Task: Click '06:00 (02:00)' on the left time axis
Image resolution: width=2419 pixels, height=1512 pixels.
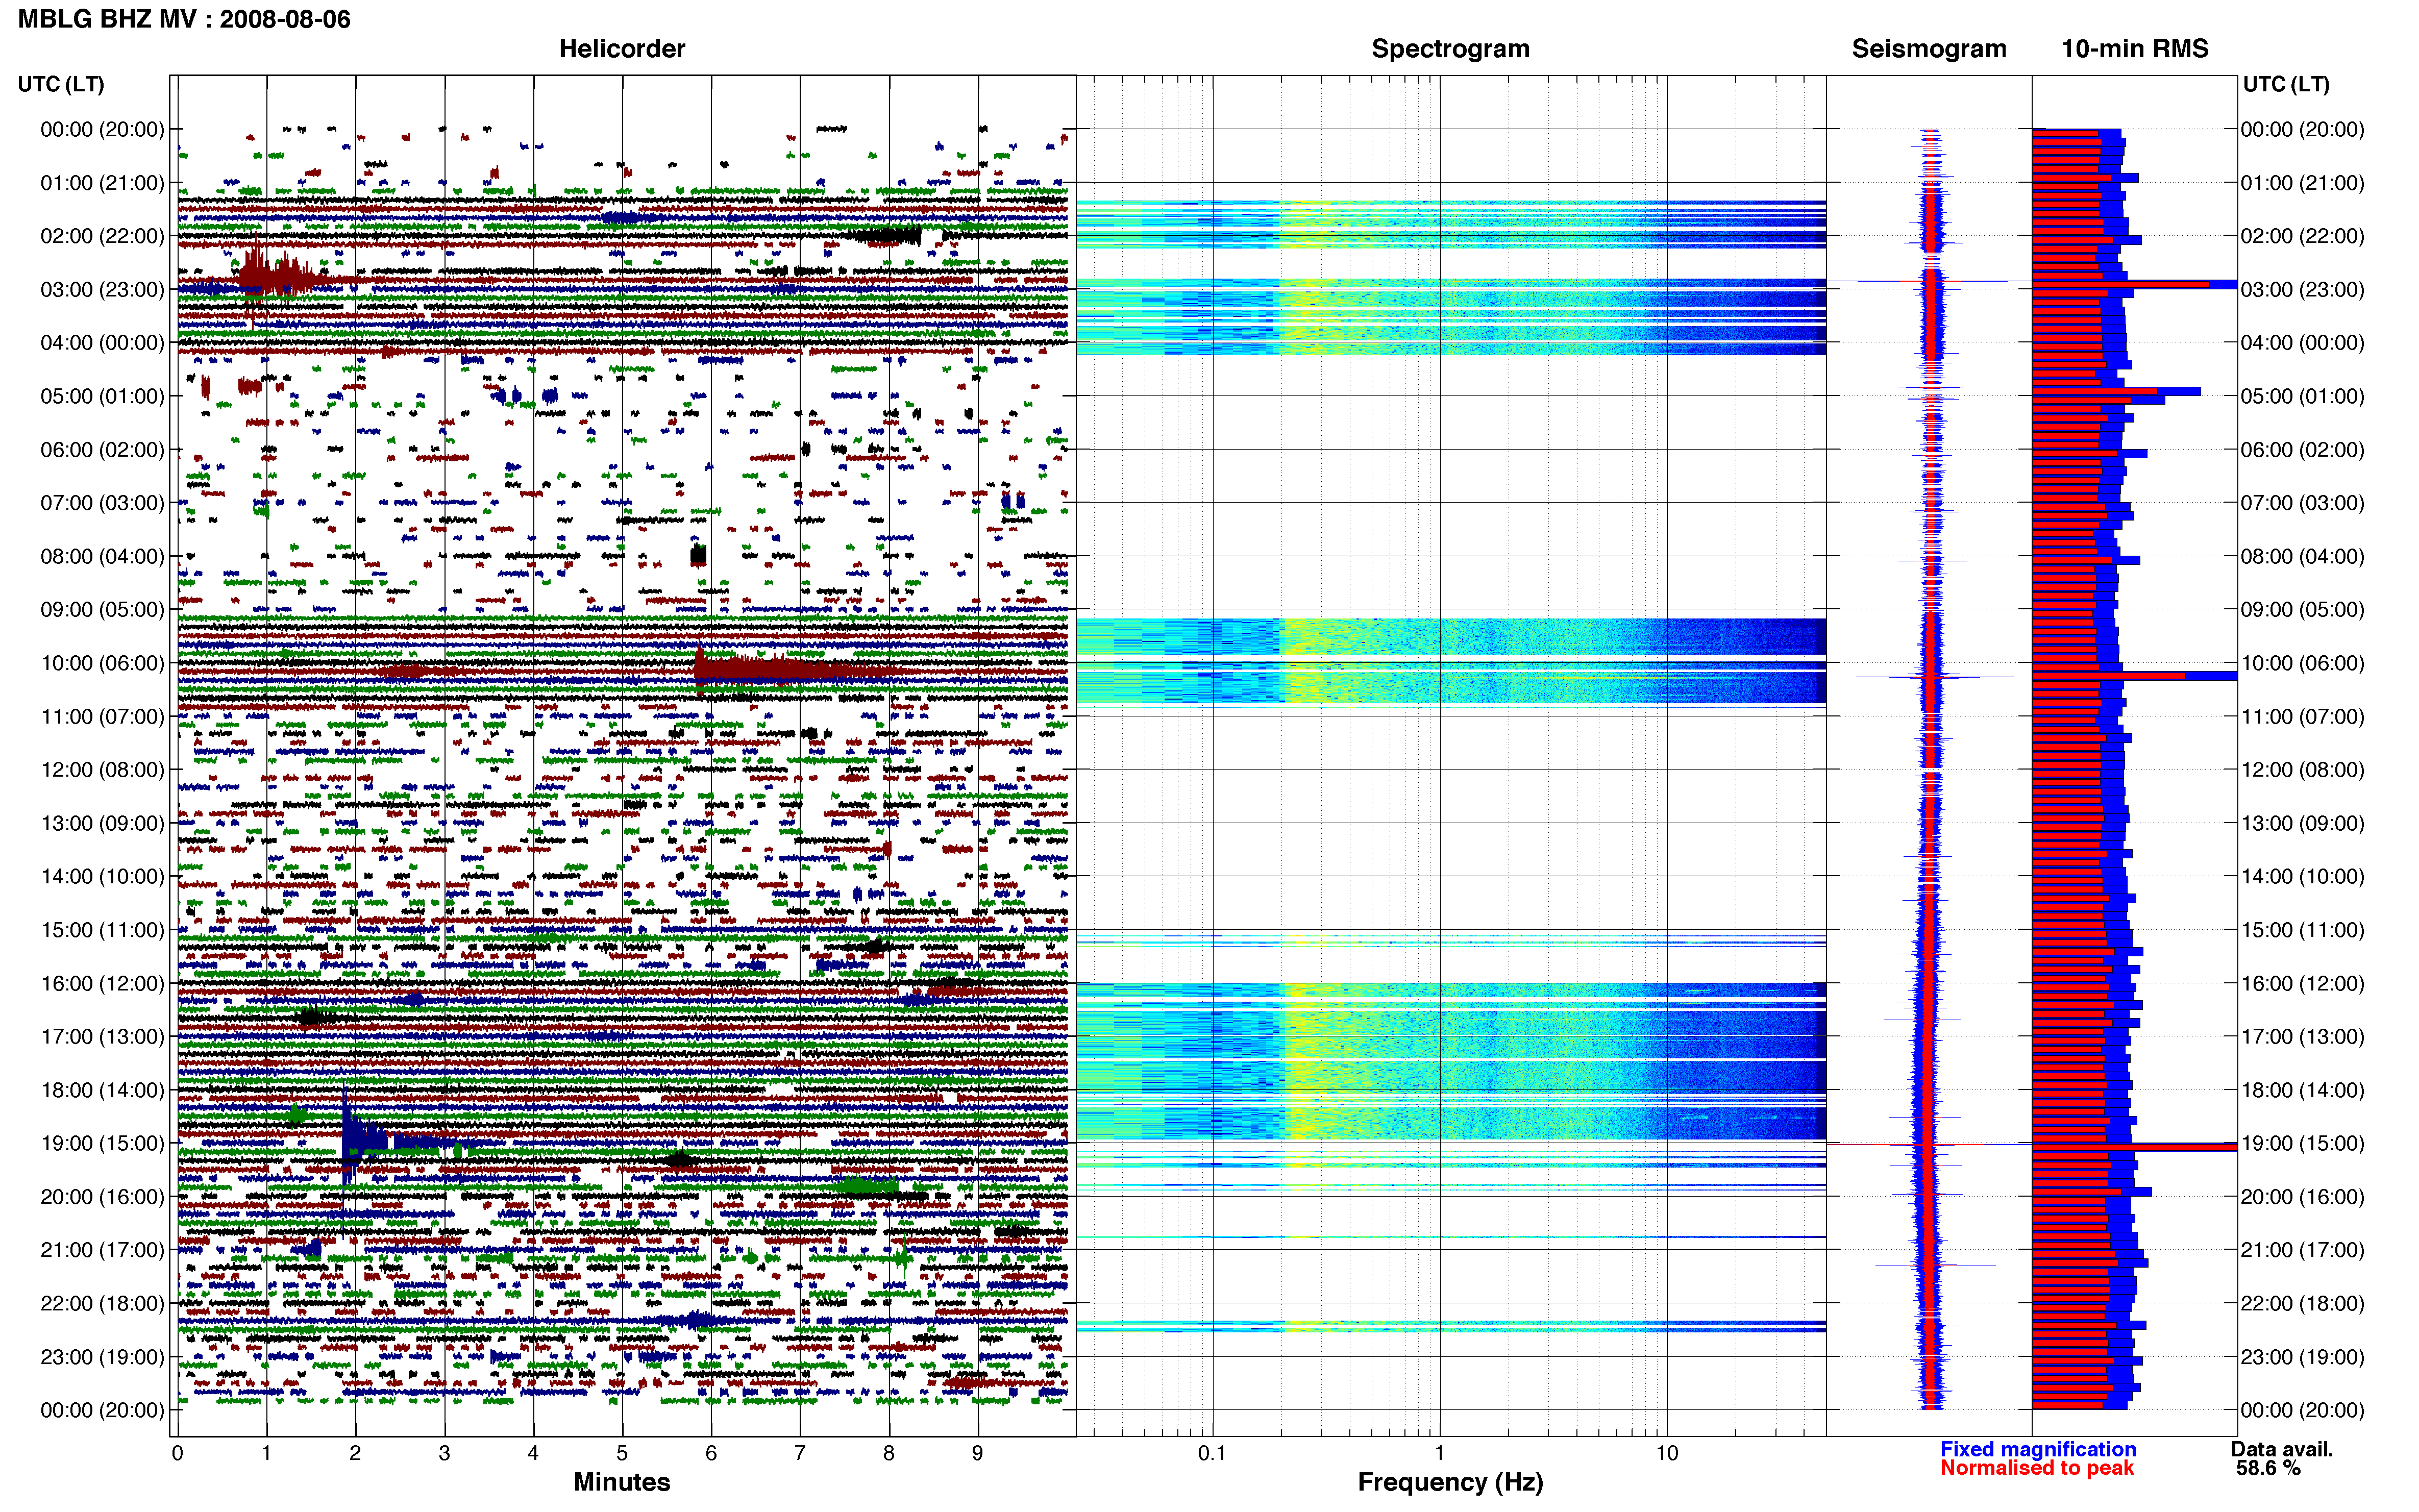Action: coord(102,449)
